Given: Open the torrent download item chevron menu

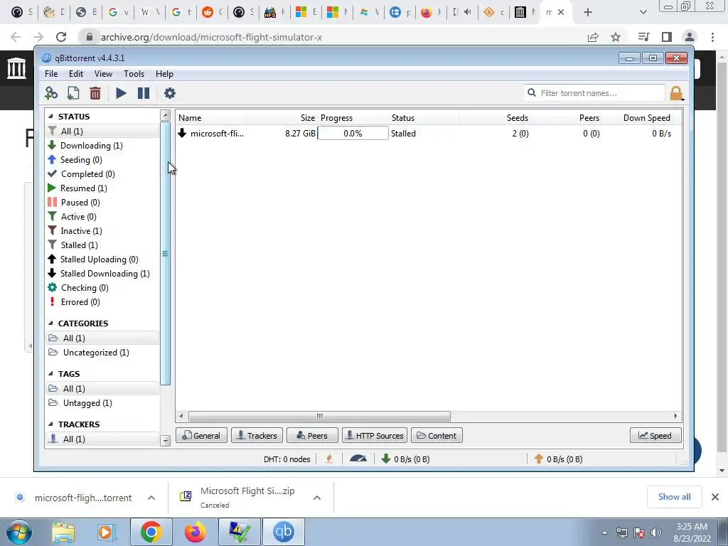Looking at the screenshot, I should [x=151, y=498].
